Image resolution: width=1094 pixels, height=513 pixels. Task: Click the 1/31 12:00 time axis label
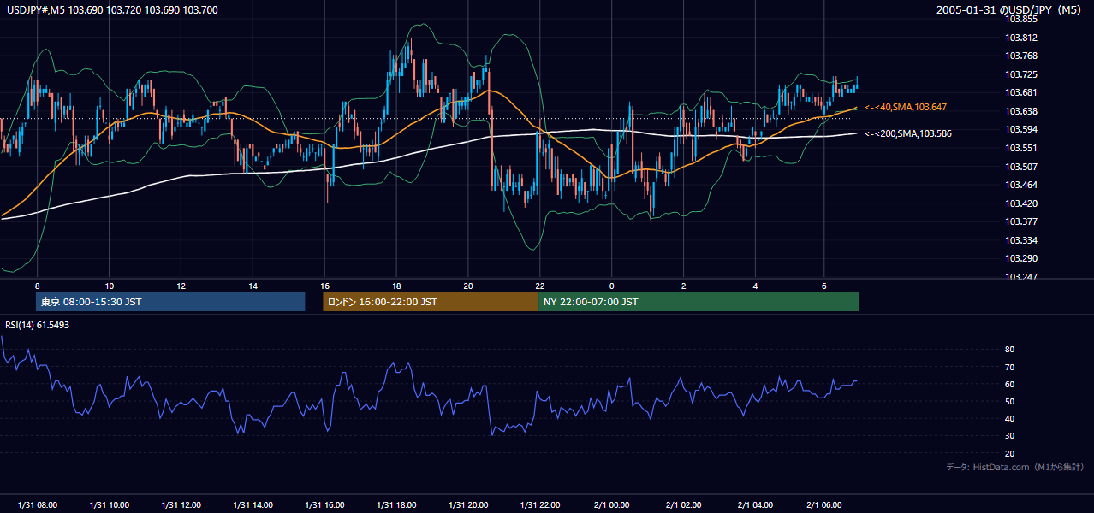pyautogui.click(x=181, y=504)
